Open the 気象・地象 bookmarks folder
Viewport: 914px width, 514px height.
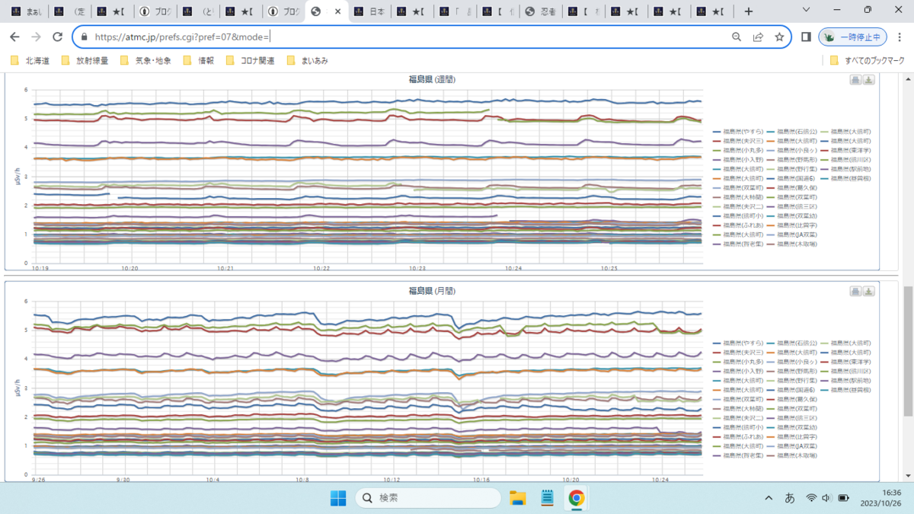145,60
